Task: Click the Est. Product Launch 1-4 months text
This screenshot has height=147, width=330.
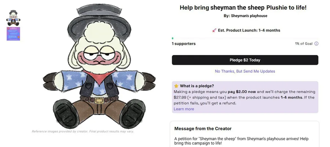Action: coord(249,30)
